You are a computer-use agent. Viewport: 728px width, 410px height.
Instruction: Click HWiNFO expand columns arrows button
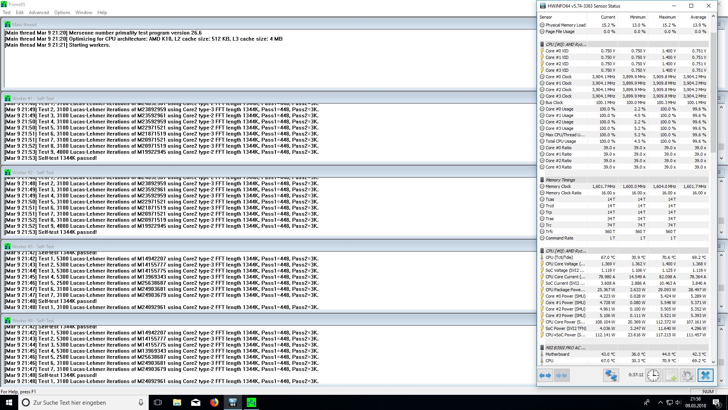tap(545, 375)
